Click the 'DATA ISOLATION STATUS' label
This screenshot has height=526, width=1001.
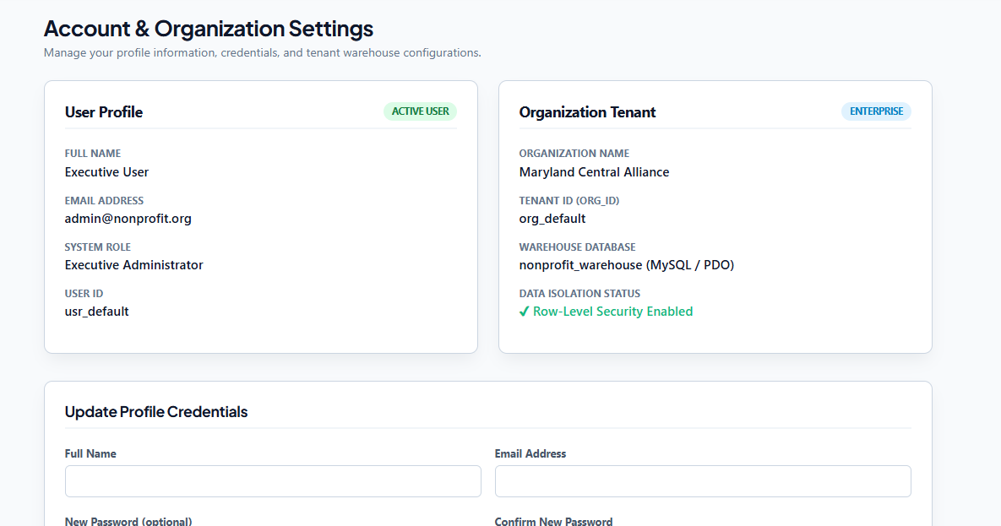pos(579,294)
